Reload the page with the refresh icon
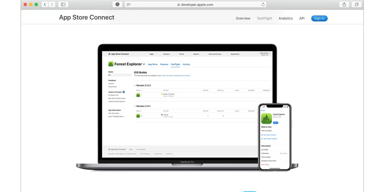Viewport: 383px width, 192px height. 263,4
